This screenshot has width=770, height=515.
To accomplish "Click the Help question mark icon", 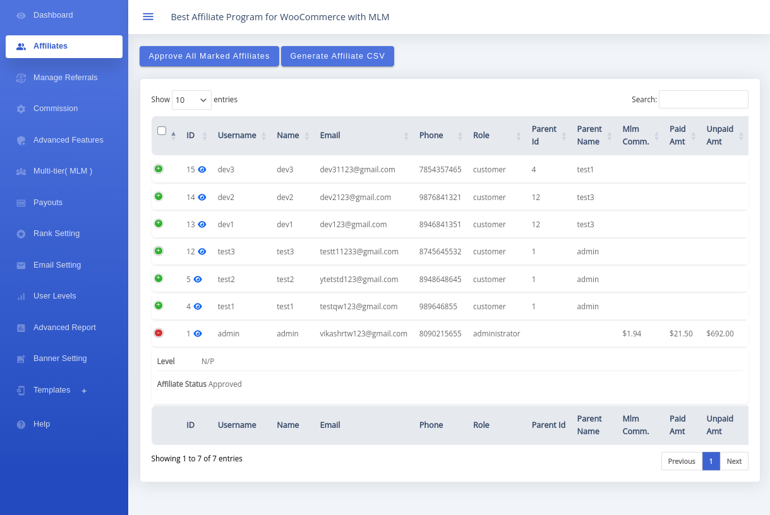I will pos(21,424).
